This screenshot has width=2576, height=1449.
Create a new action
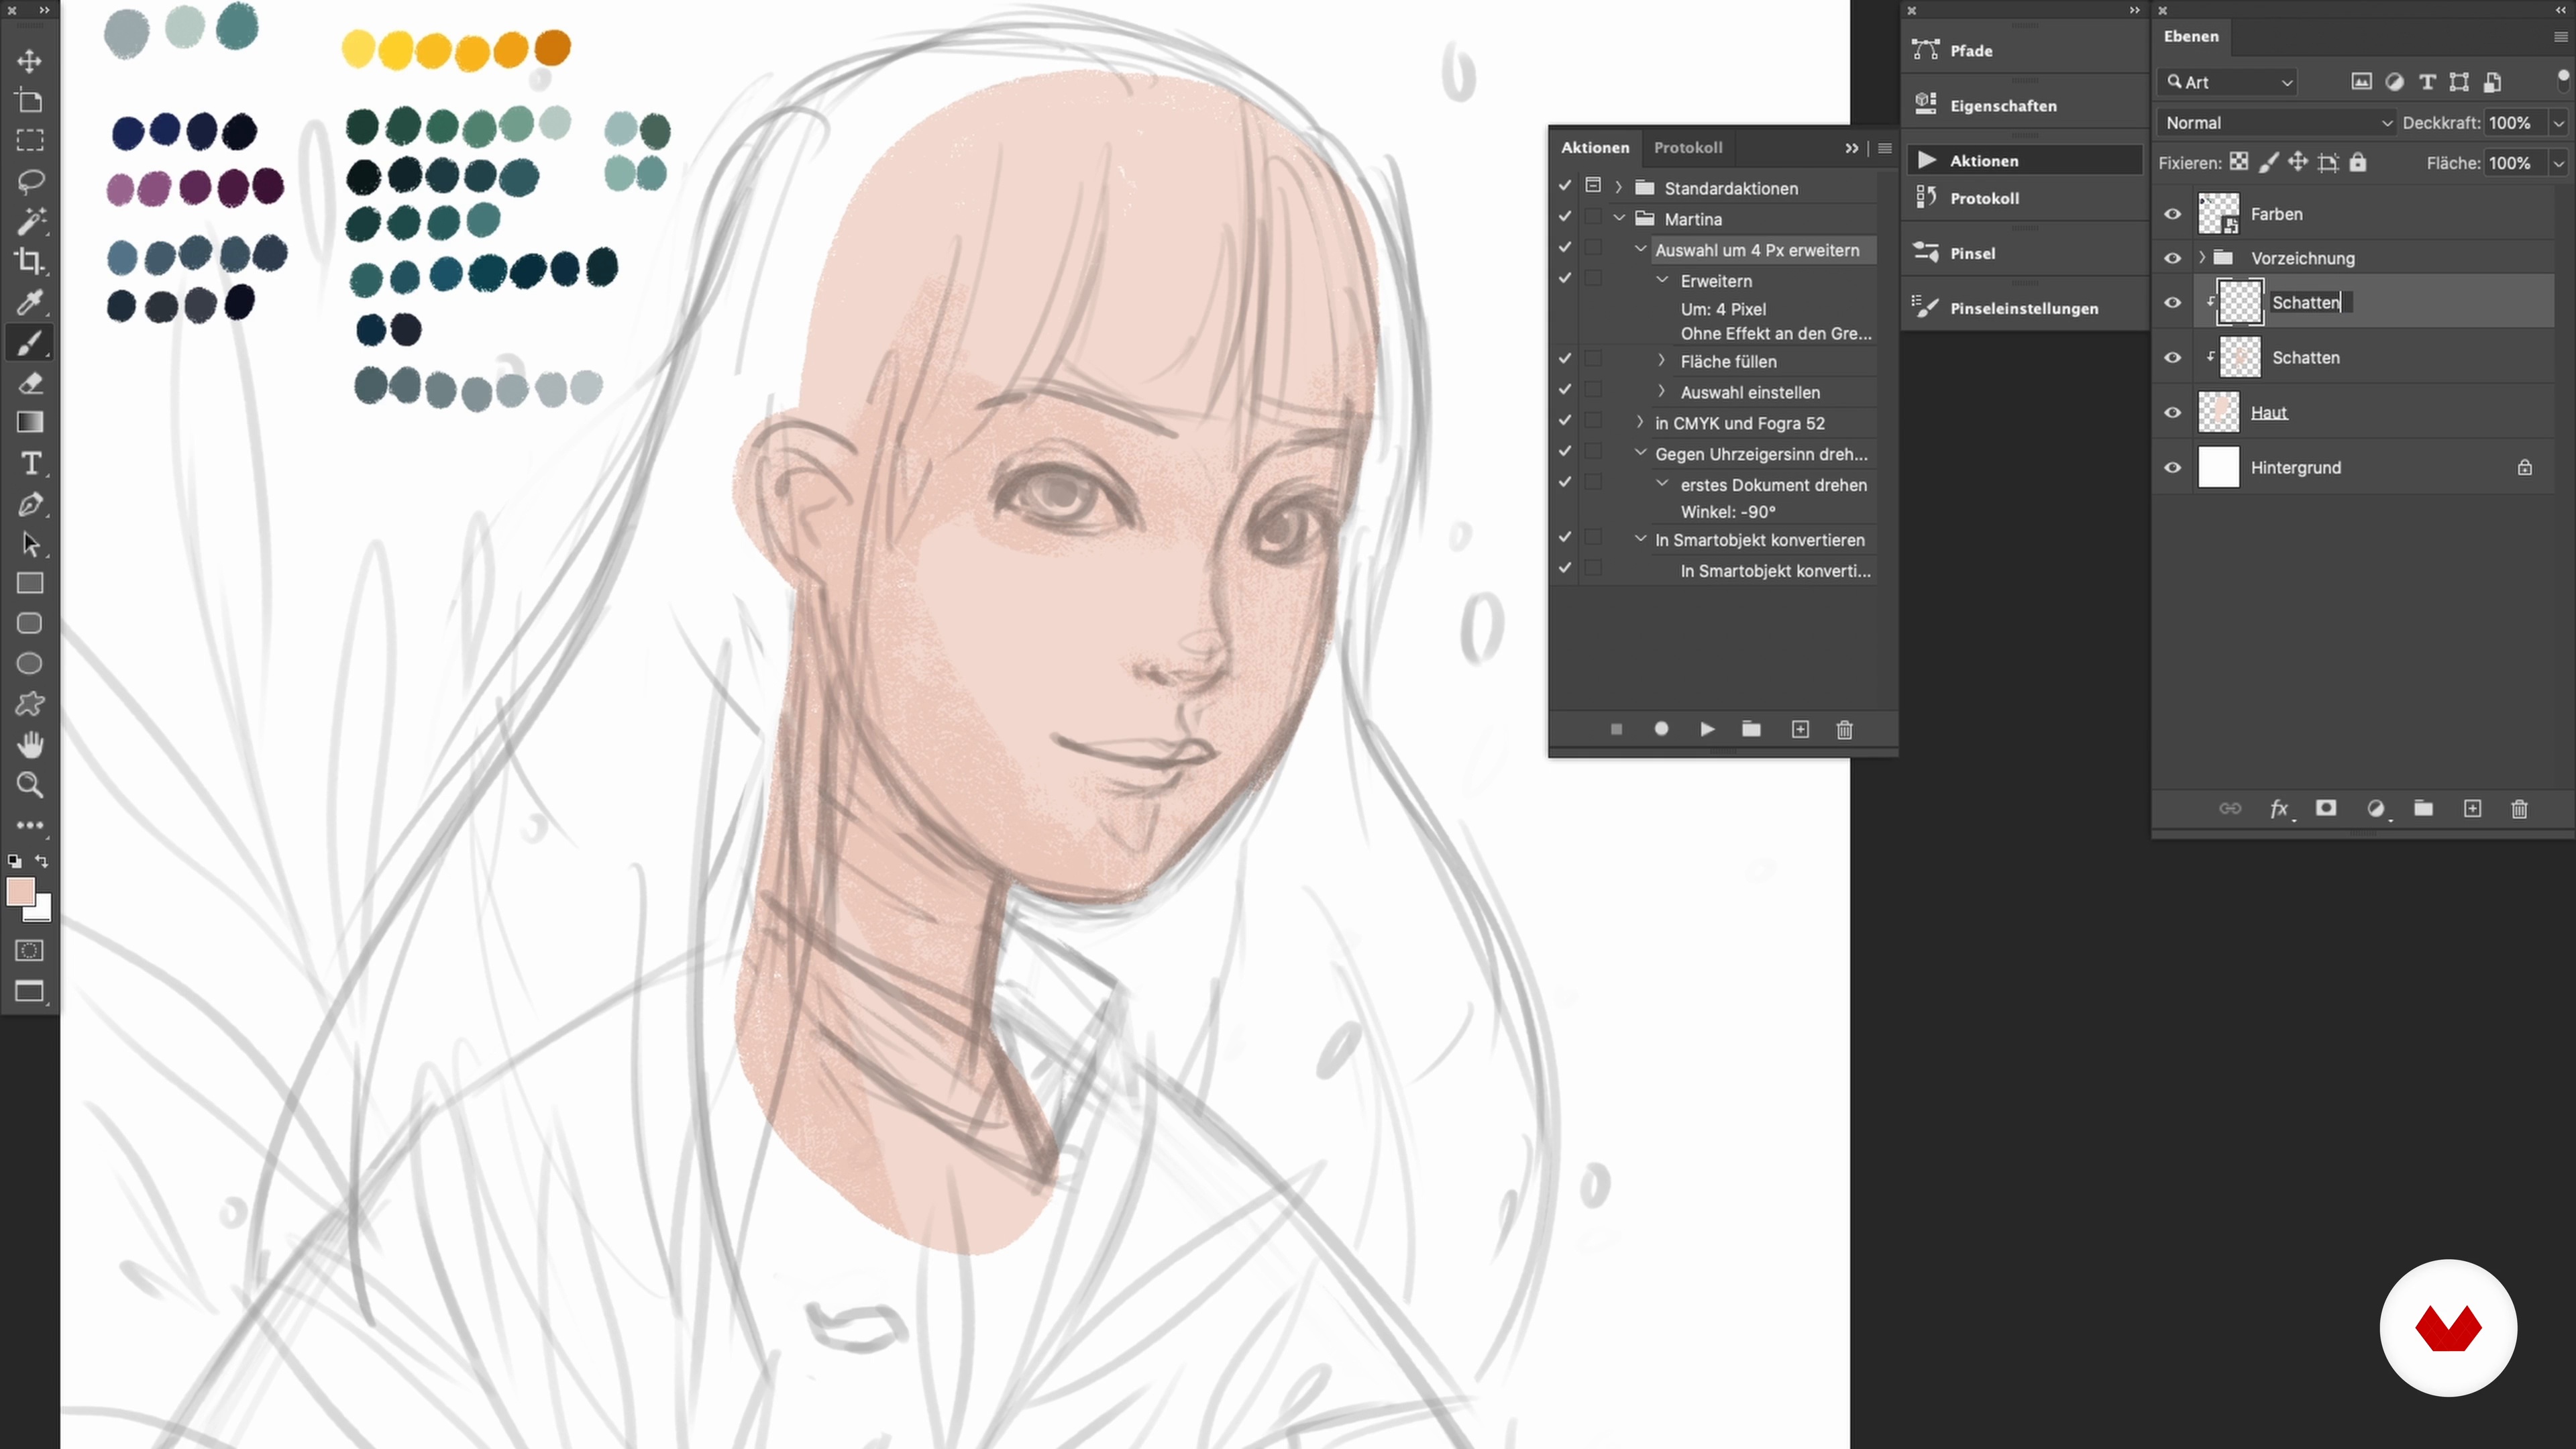point(1800,729)
